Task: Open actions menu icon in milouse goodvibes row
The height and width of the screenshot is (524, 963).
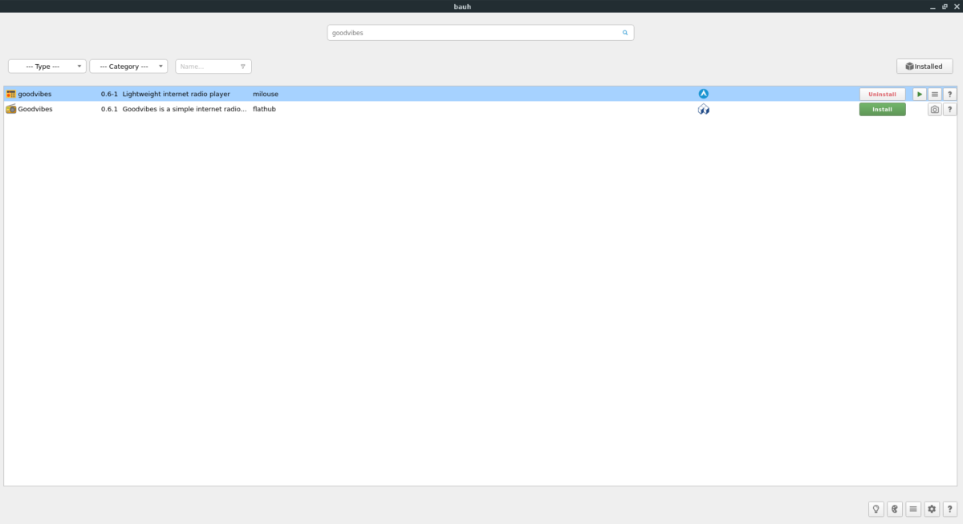Action: coord(935,94)
